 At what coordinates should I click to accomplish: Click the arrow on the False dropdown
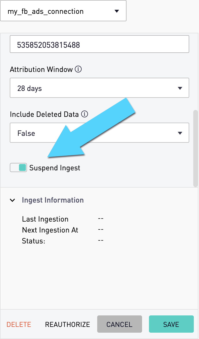click(180, 133)
